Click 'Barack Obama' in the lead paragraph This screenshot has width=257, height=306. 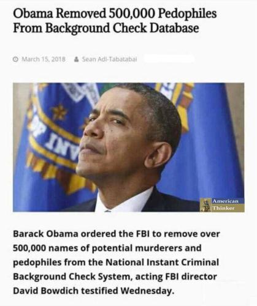click(x=45, y=234)
